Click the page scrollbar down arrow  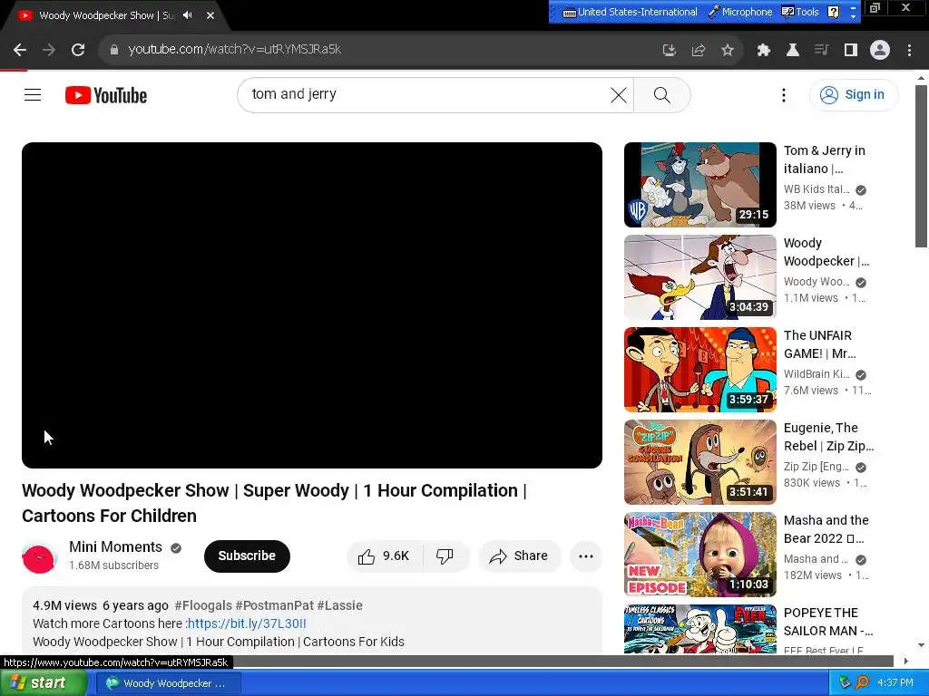pos(921,645)
